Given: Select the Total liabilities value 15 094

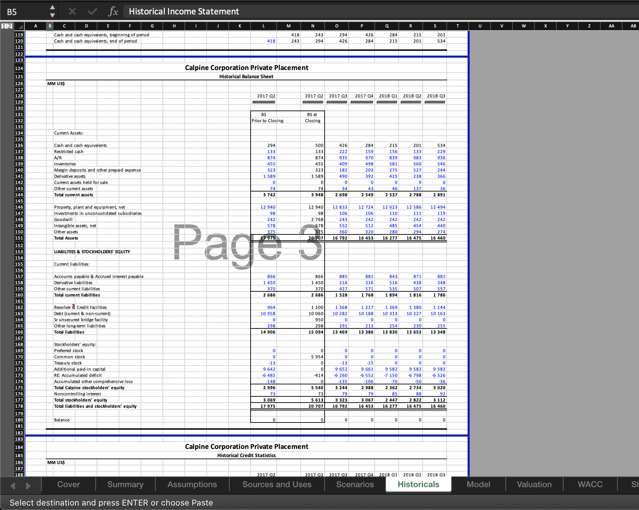Looking at the screenshot, I should (313, 332).
